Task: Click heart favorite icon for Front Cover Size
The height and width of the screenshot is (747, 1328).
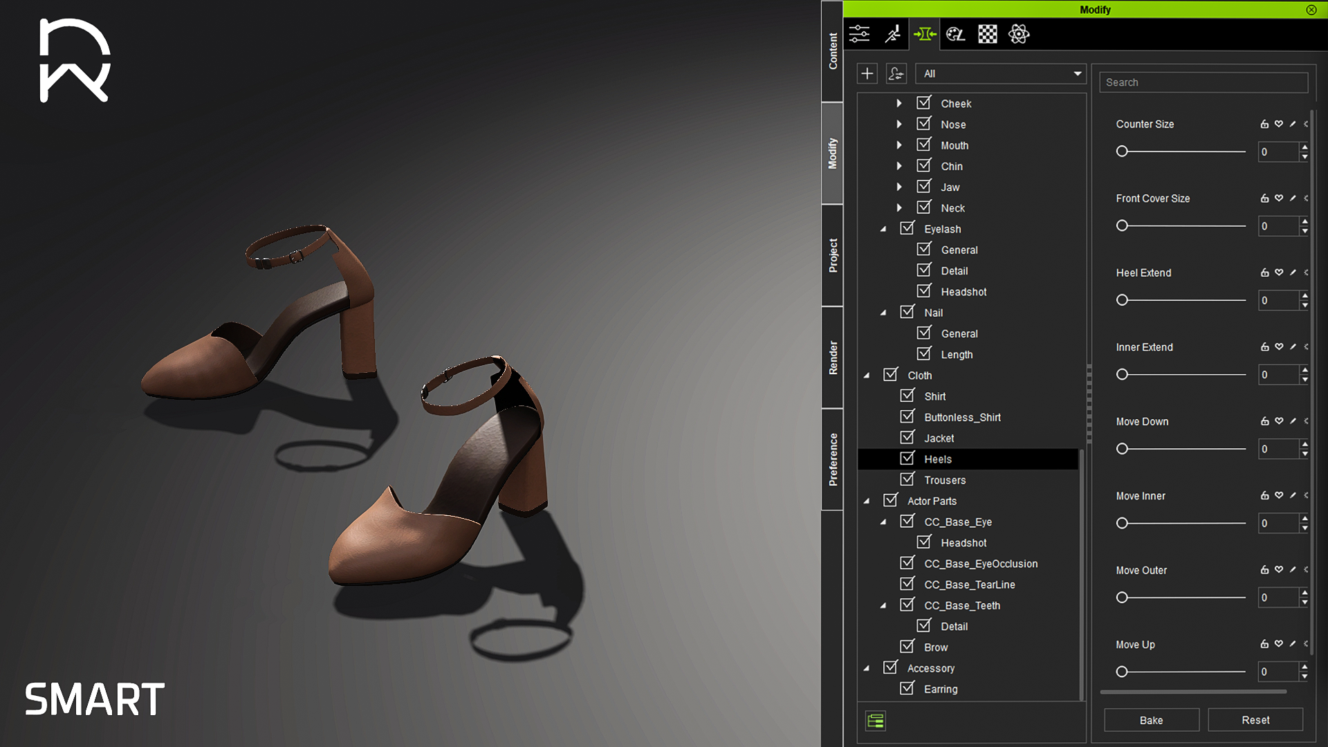Action: [x=1279, y=198]
